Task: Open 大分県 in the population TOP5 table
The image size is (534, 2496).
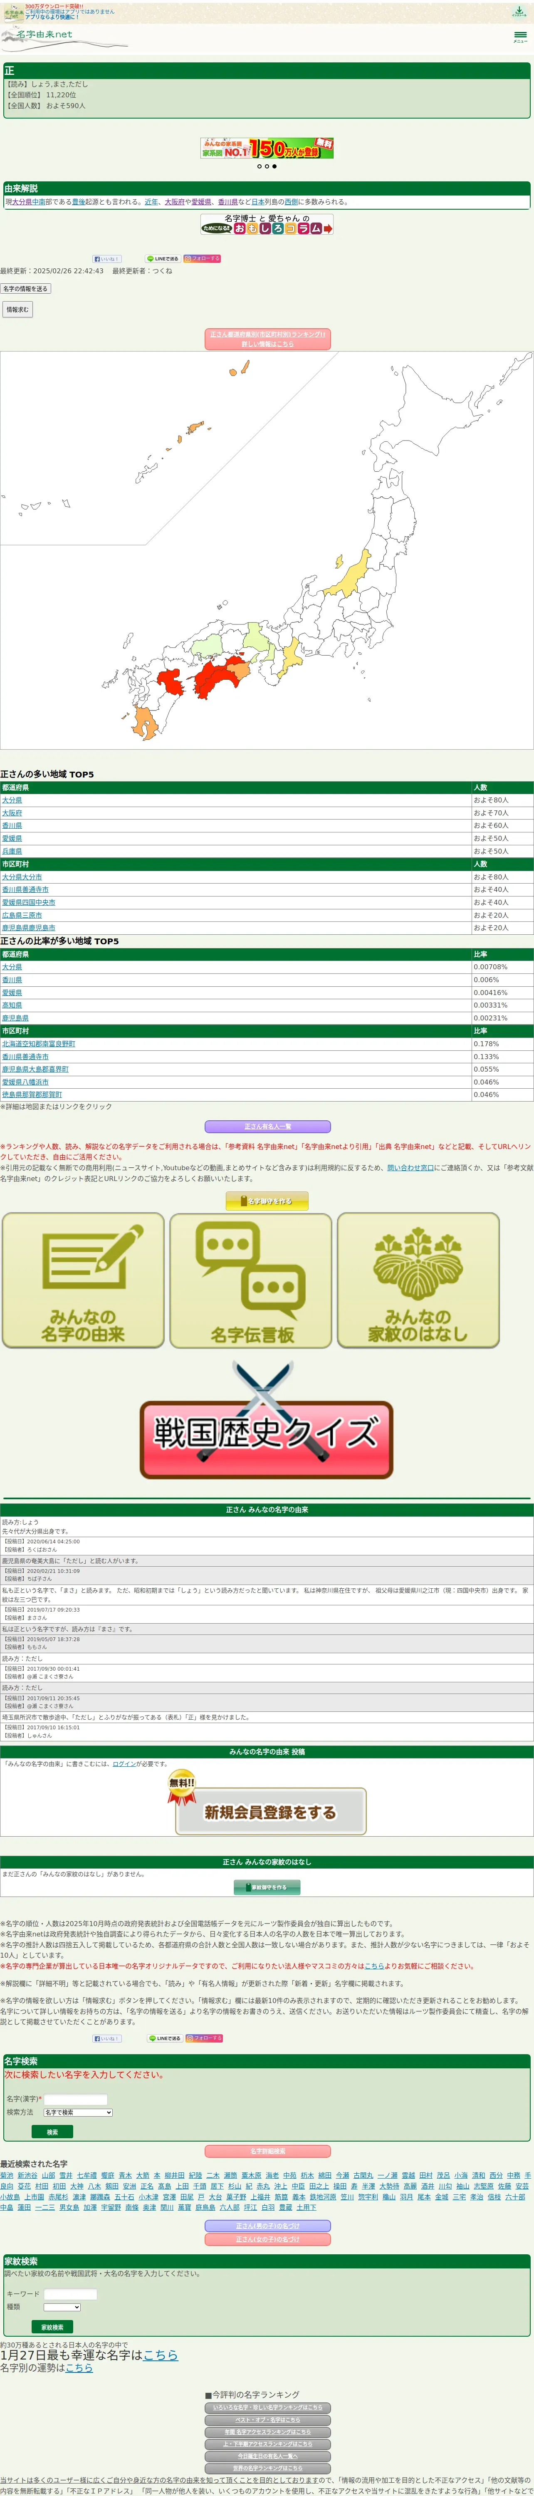Action: point(12,800)
